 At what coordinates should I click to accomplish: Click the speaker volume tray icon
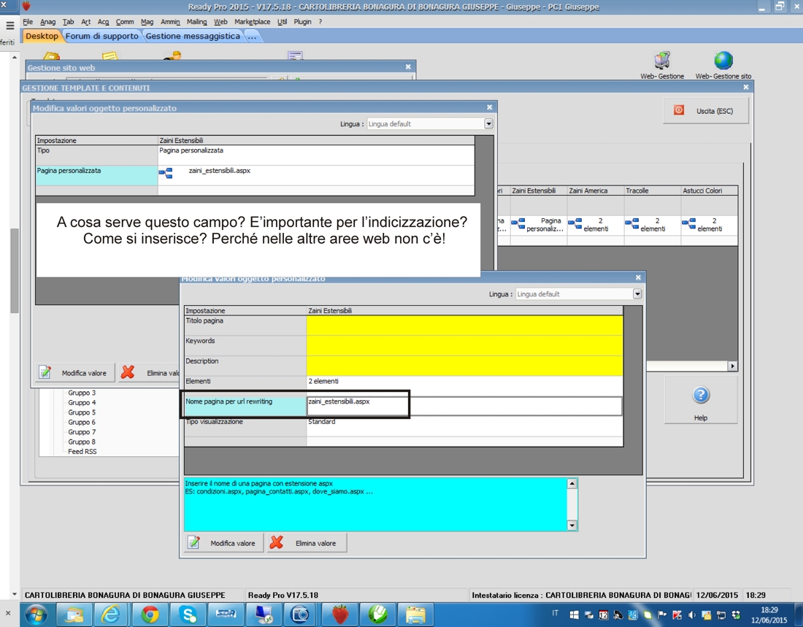coord(691,615)
